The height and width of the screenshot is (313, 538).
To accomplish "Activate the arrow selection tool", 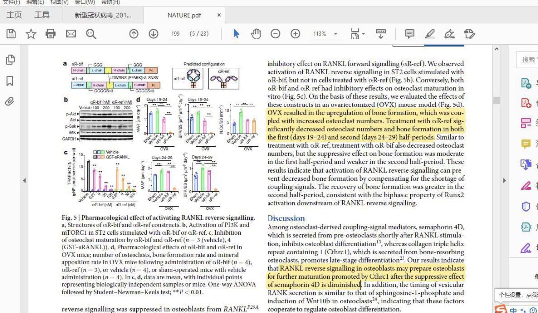I will tap(236, 34).
